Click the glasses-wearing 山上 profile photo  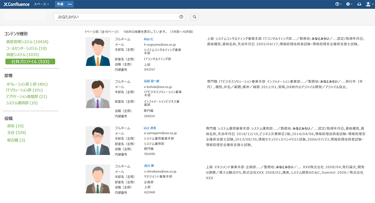[x=98, y=141]
